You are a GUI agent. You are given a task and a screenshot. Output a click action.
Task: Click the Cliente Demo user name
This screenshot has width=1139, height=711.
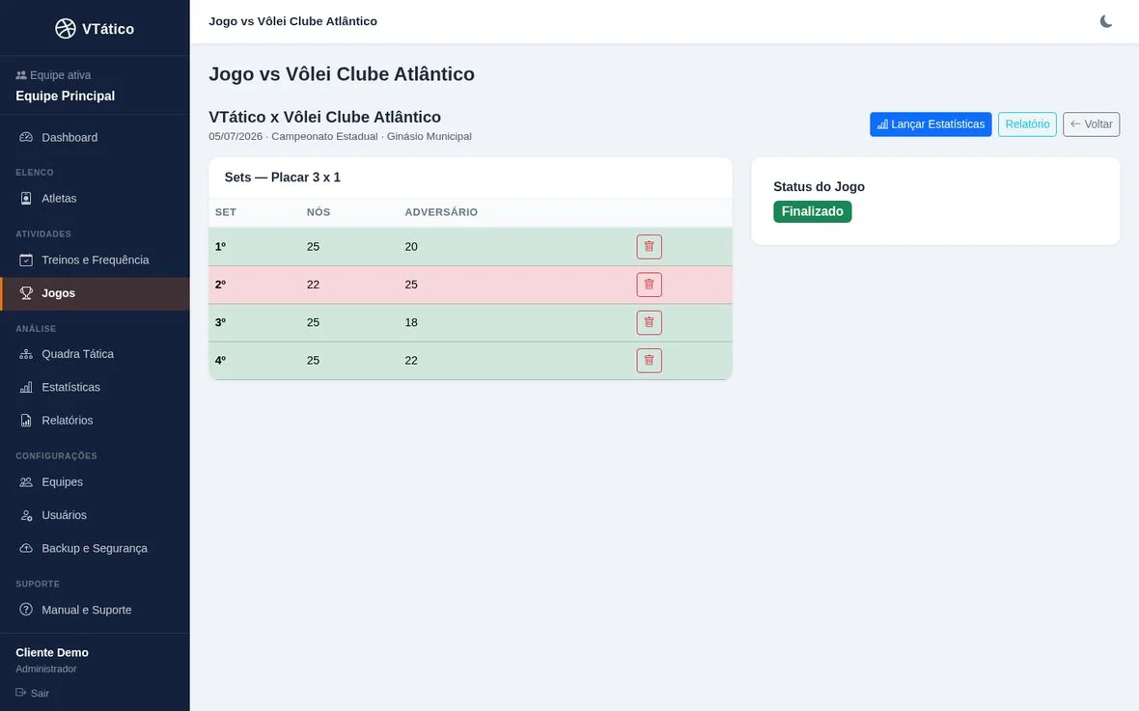(52, 652)
